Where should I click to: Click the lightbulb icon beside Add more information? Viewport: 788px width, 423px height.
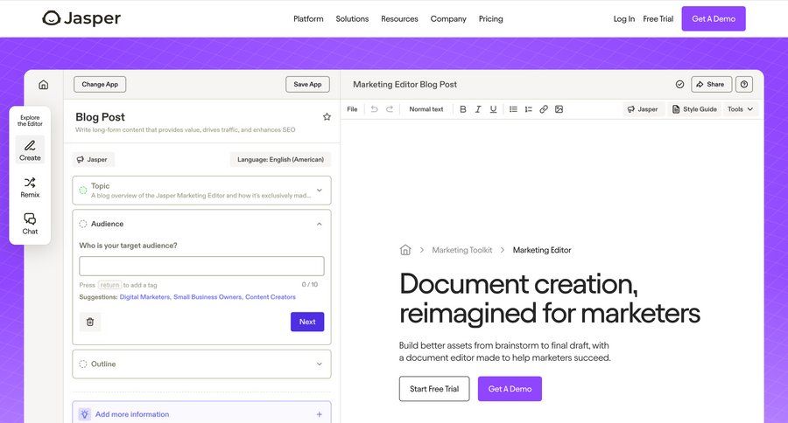(84, 414)
